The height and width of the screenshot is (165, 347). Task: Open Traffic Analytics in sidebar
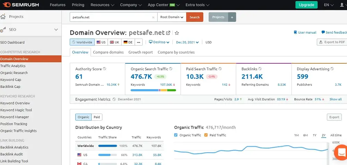13,66
